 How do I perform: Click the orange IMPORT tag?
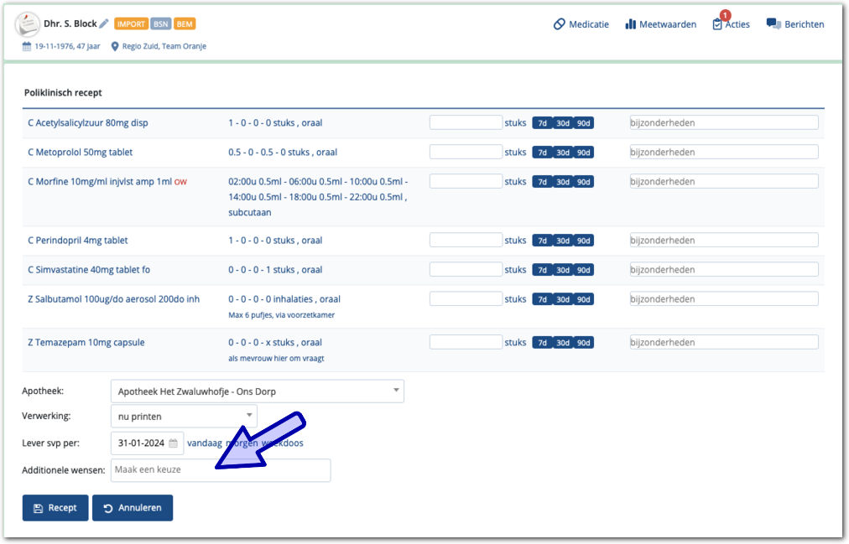[x=131, y=24]
